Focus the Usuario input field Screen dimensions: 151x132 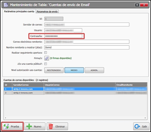coord(63,30)
